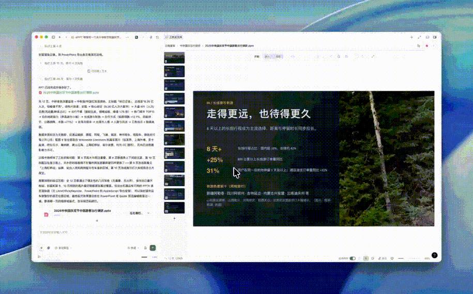This screenshot has height=294, width=473.
Task: Click the zoom slider in the status bar
Action: point(409,258)
